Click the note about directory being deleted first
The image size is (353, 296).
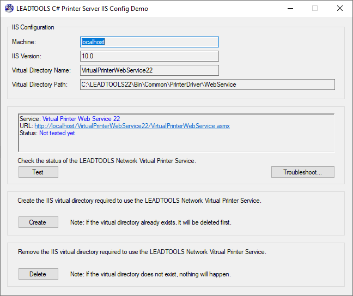151,222
